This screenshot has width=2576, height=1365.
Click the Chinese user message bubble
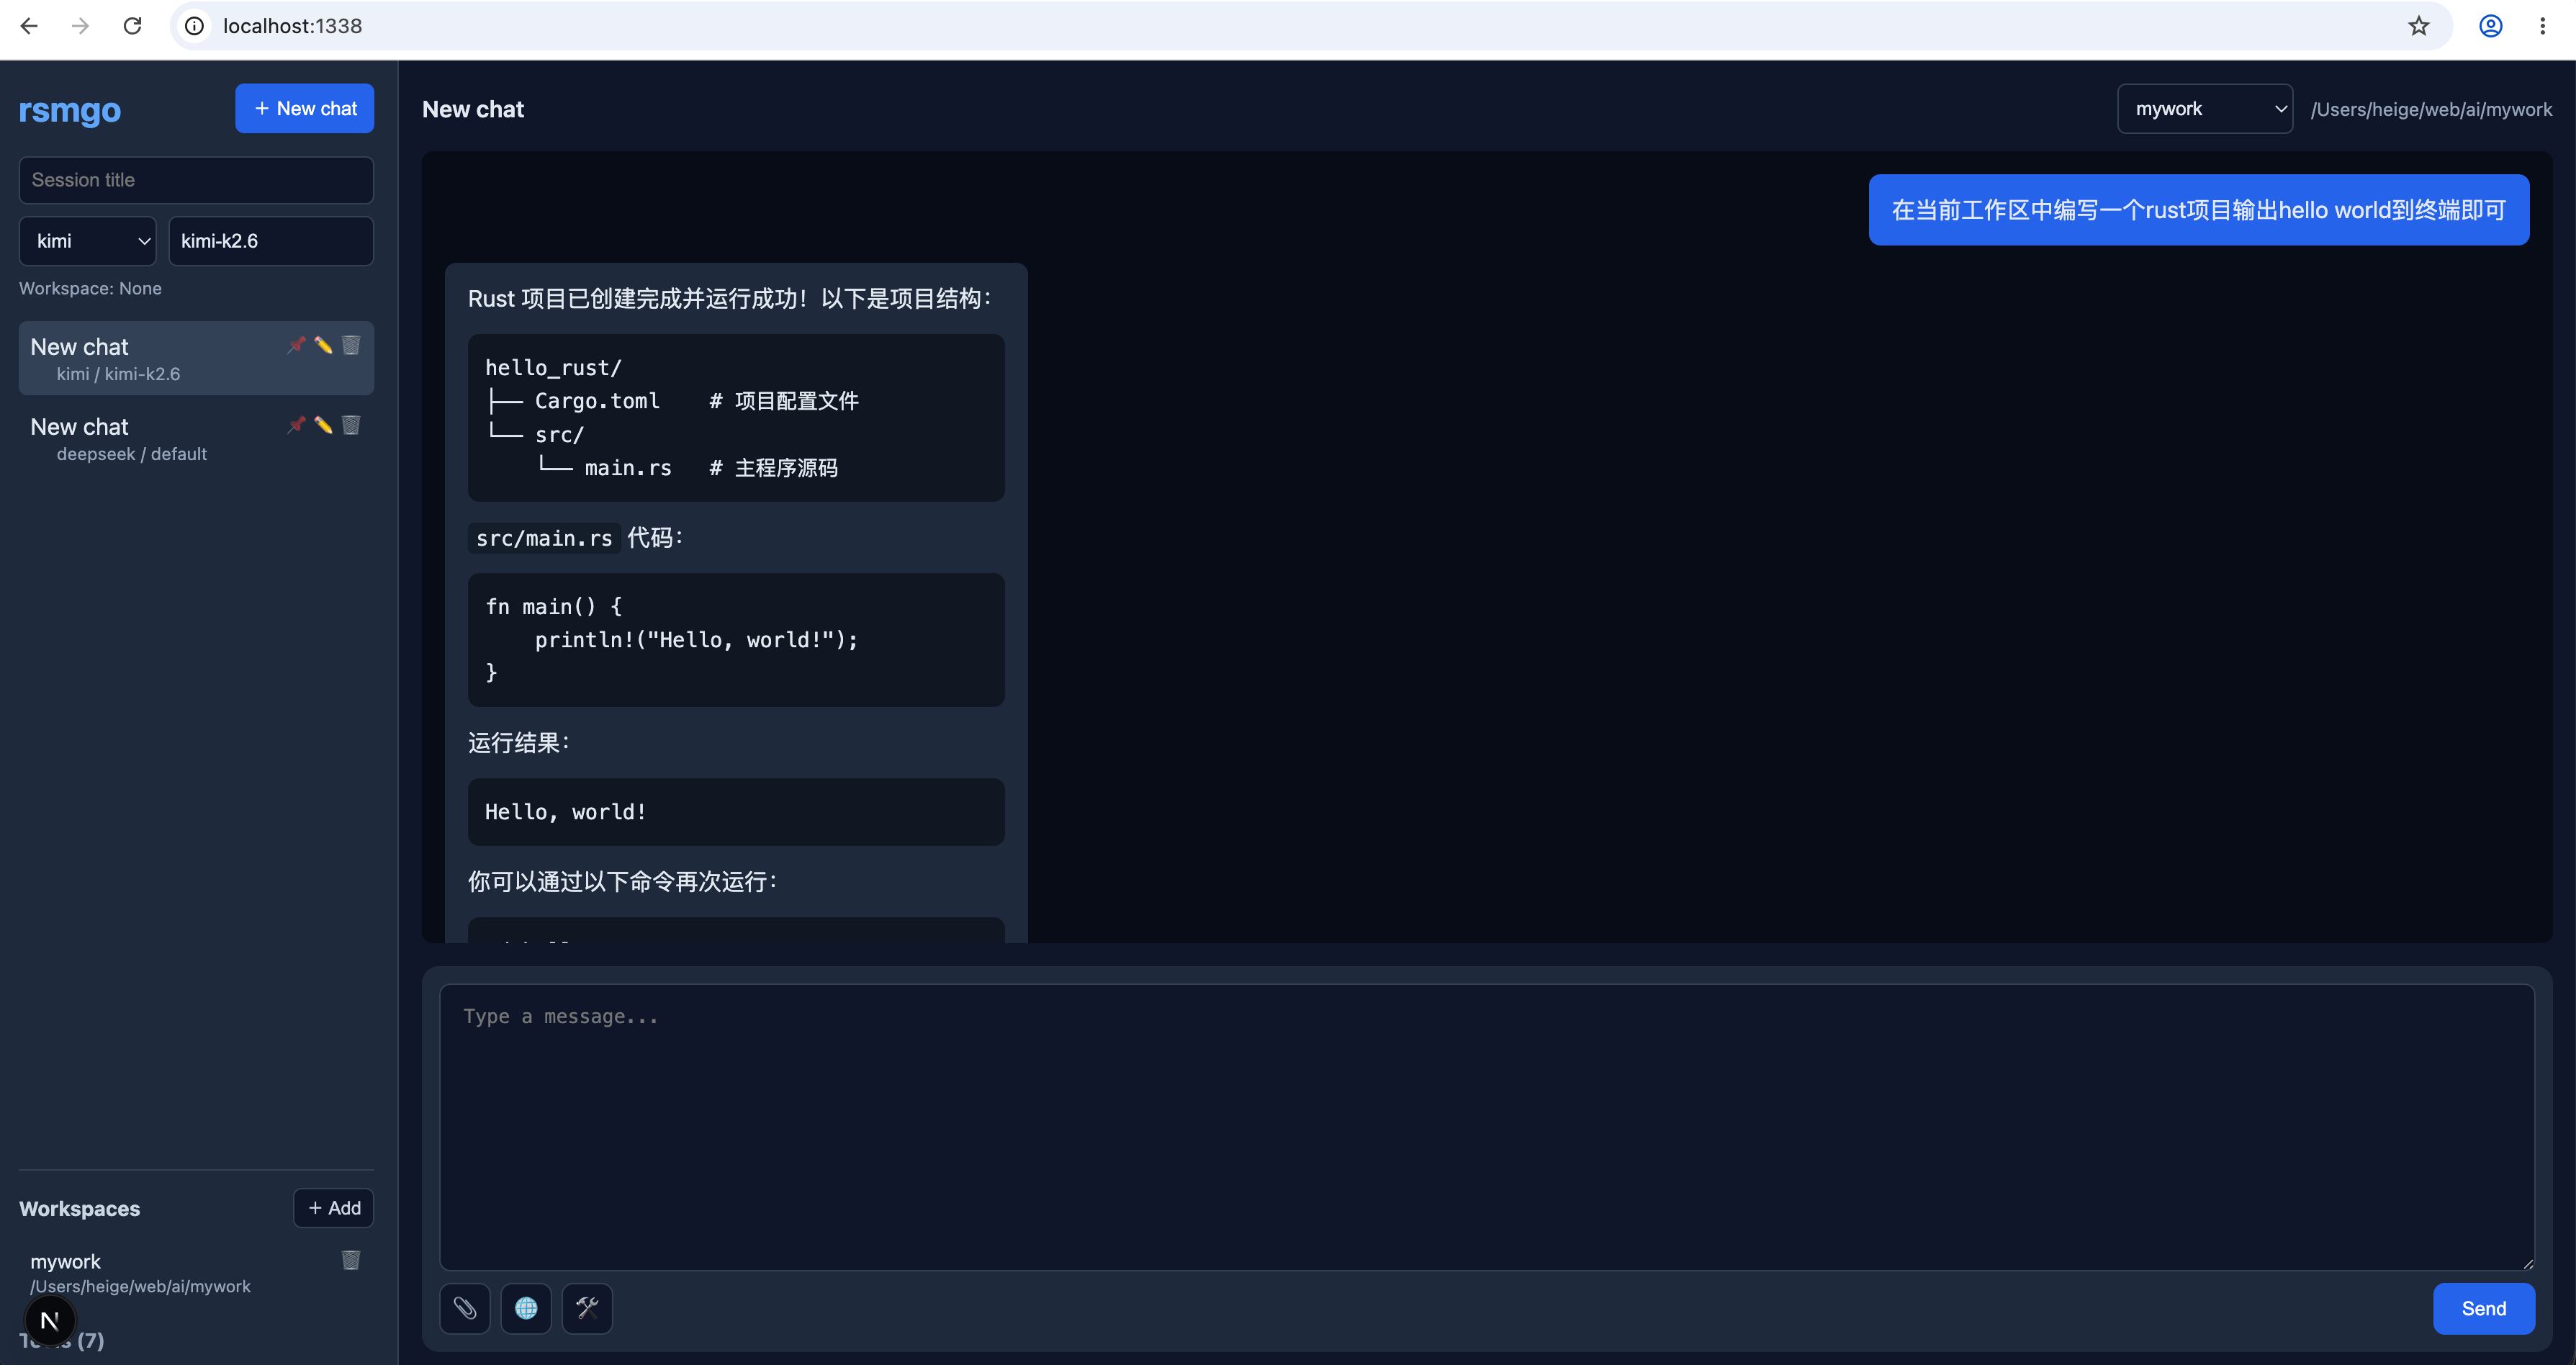[x=2198, y=210]
